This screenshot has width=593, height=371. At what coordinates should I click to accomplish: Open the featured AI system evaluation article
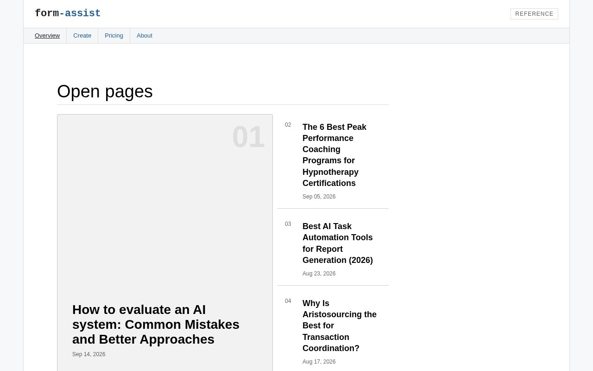pyautogui.click(x=156, y=325)
